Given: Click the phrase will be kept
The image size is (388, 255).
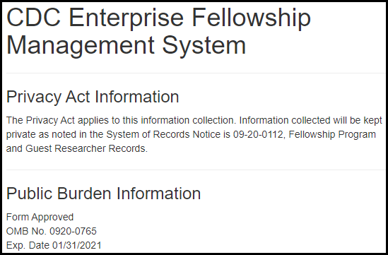Looking at the screenshot, I should 358,121.
